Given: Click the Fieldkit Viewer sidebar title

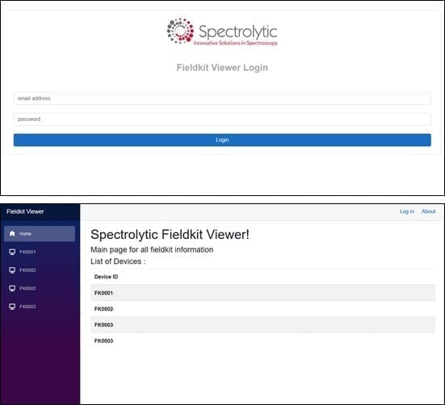Looking at the screenshot, I should 25,211.
